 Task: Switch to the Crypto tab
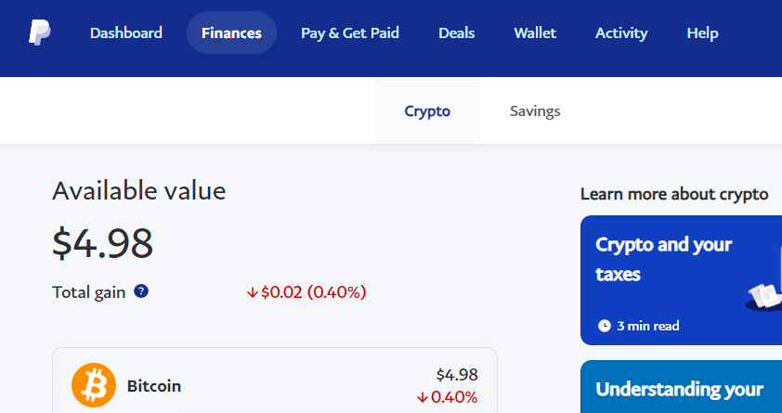(427, 111)
